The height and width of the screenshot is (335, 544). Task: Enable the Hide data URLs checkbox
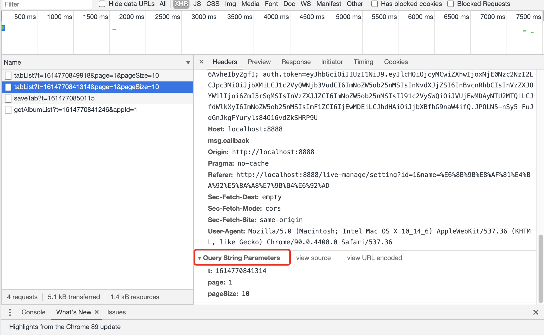coord(102,4)
